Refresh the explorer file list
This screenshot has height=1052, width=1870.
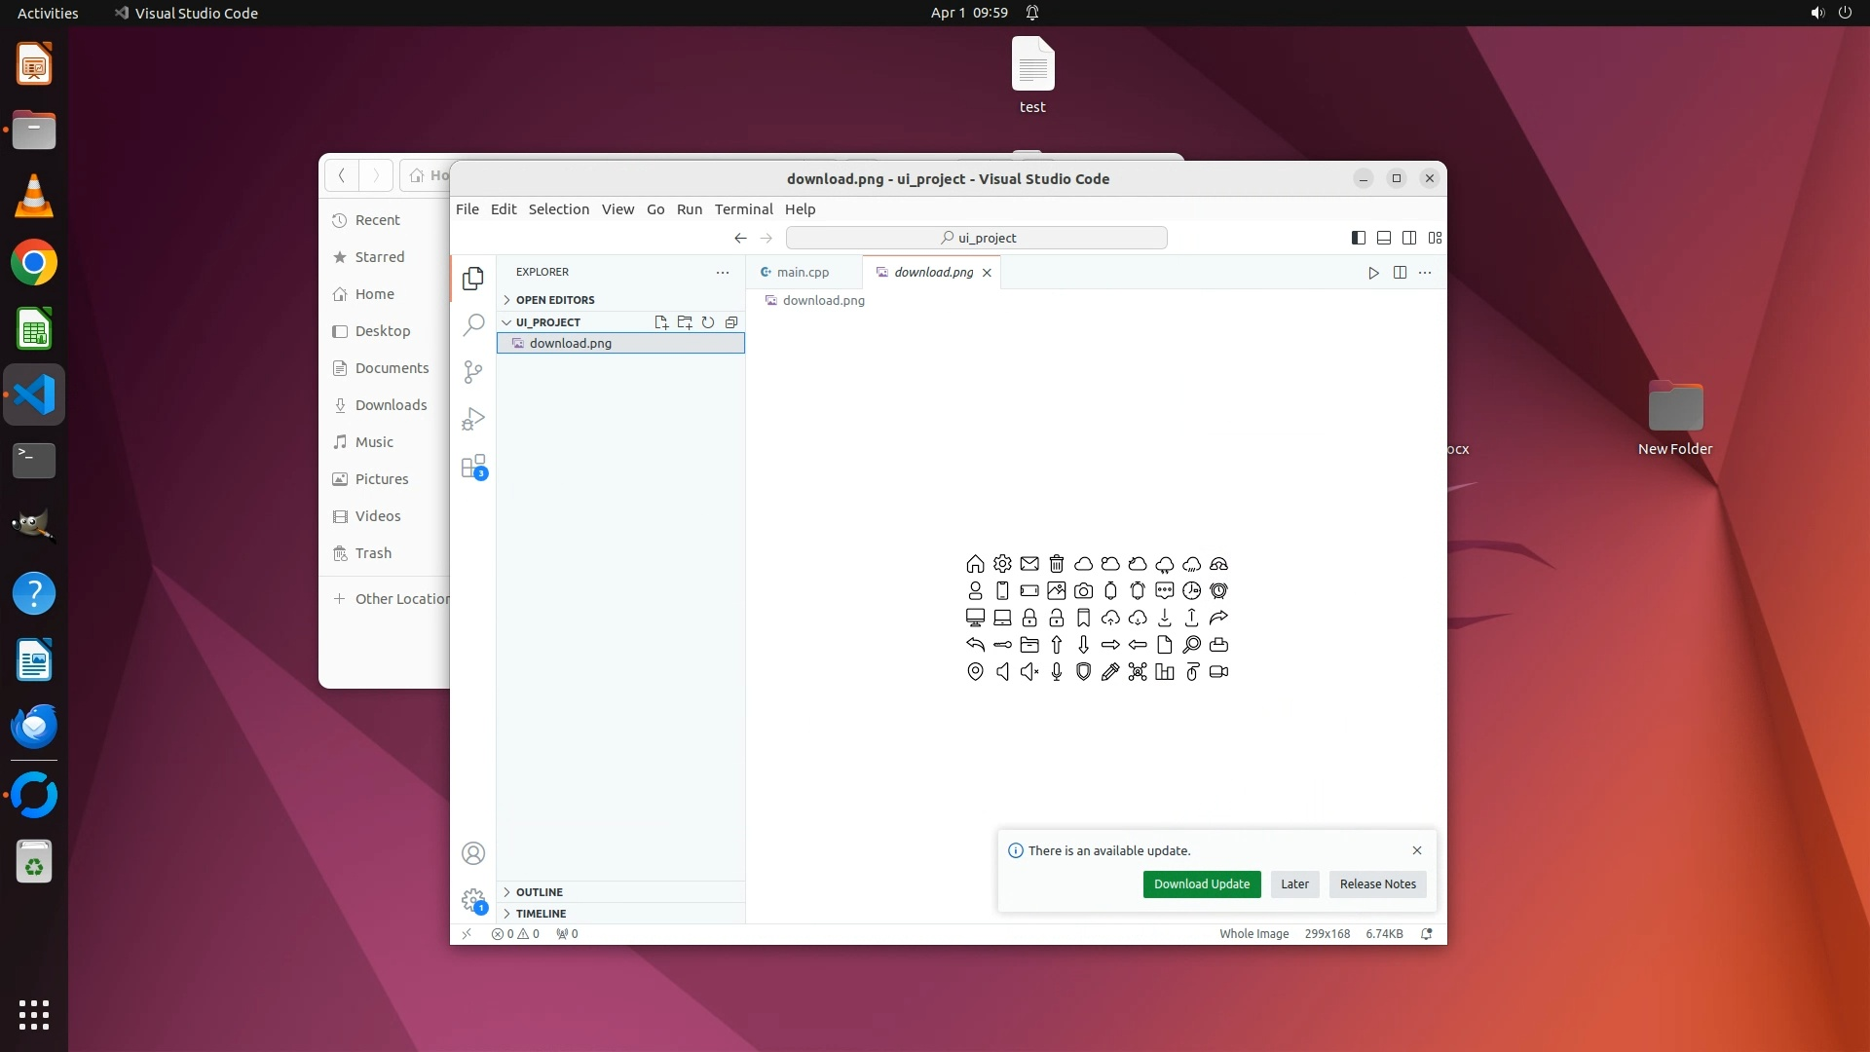708,322
